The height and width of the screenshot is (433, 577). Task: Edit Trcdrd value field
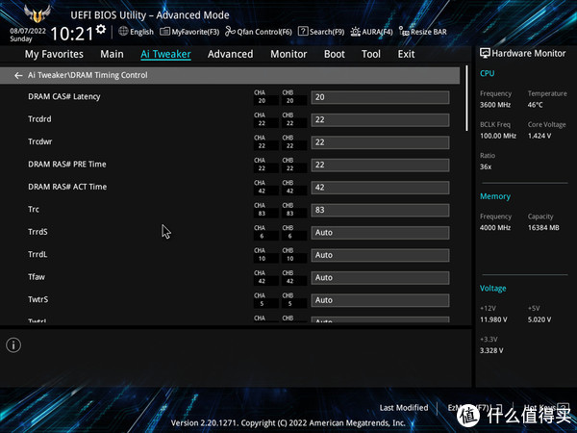pos(380,119)
